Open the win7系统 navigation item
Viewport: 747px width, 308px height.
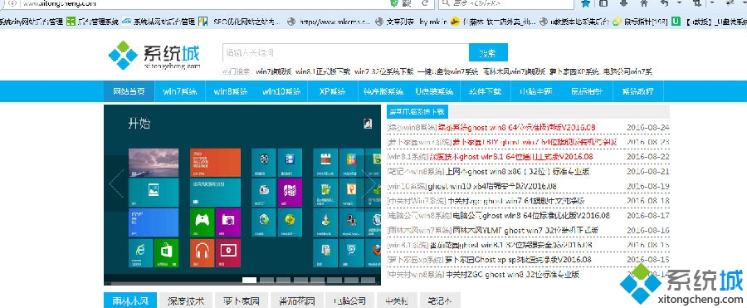coord(179,91)
